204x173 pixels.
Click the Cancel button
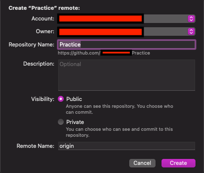tap(142, 163)
